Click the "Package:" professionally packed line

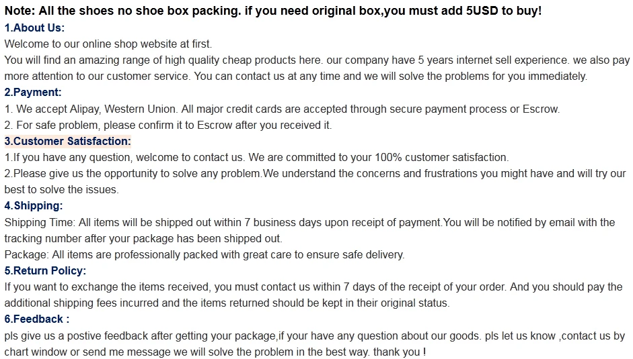[204, 254]
